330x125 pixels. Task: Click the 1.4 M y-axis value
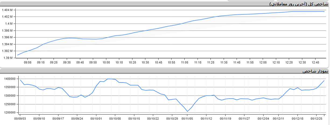9,24
